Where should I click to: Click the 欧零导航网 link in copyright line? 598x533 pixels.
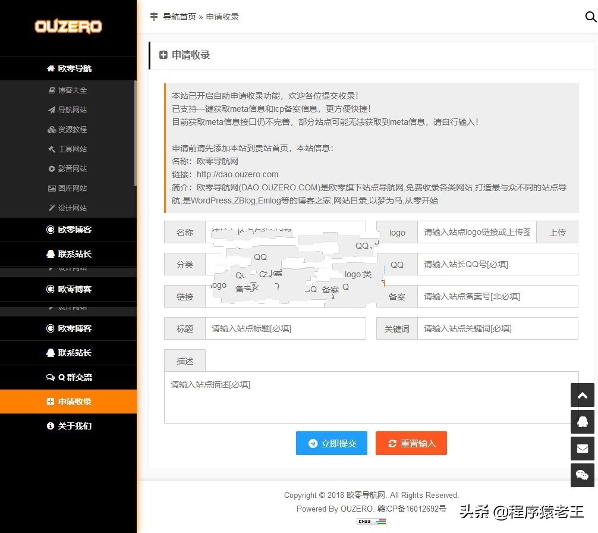point(366,496)
